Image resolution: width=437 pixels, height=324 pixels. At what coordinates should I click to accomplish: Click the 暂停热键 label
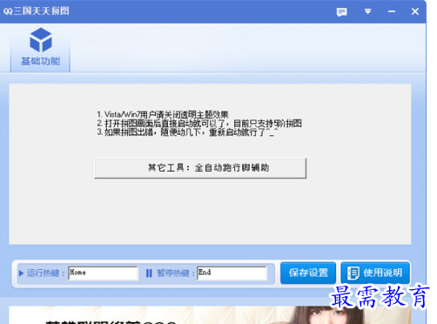[x=176, y=273]
